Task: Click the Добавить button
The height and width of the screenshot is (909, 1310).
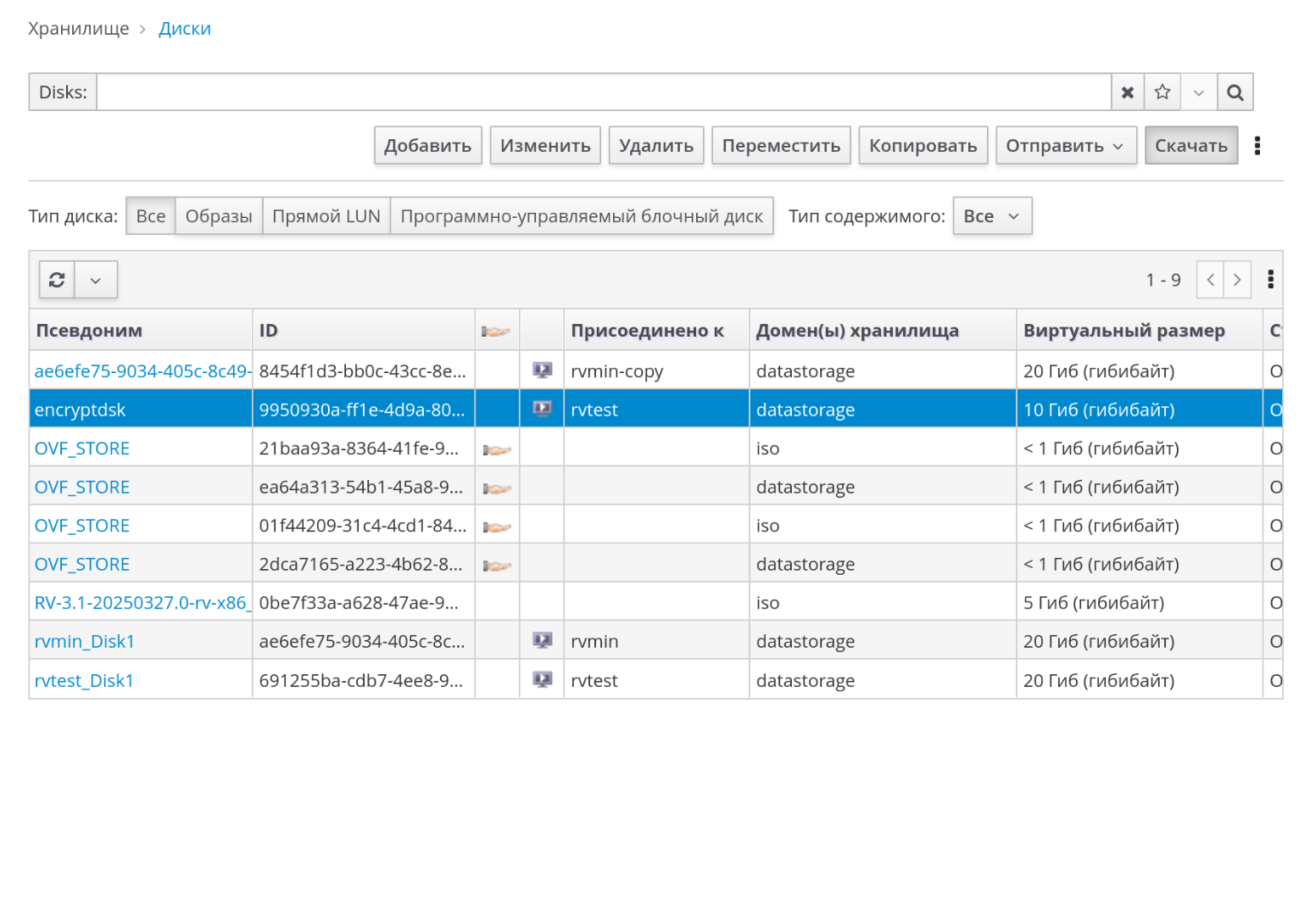Action: [427, 146]
